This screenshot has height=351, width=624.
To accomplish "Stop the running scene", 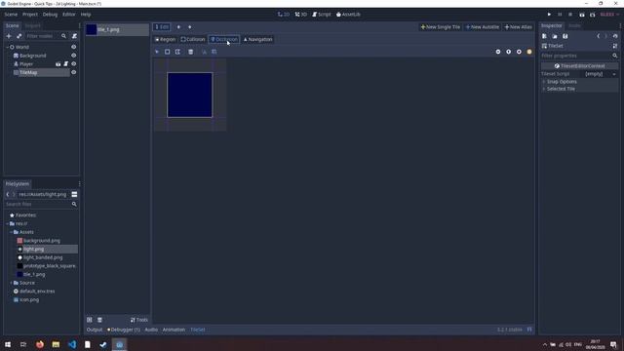I will pos(569,15).
